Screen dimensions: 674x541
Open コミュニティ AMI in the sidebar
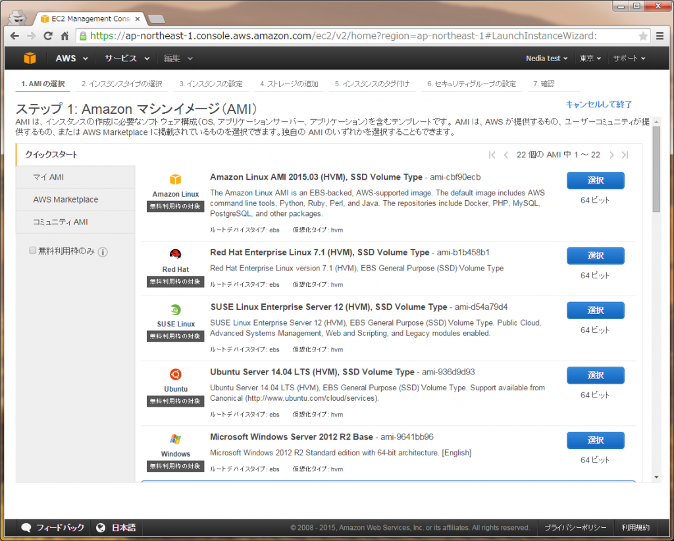(76, 222)
